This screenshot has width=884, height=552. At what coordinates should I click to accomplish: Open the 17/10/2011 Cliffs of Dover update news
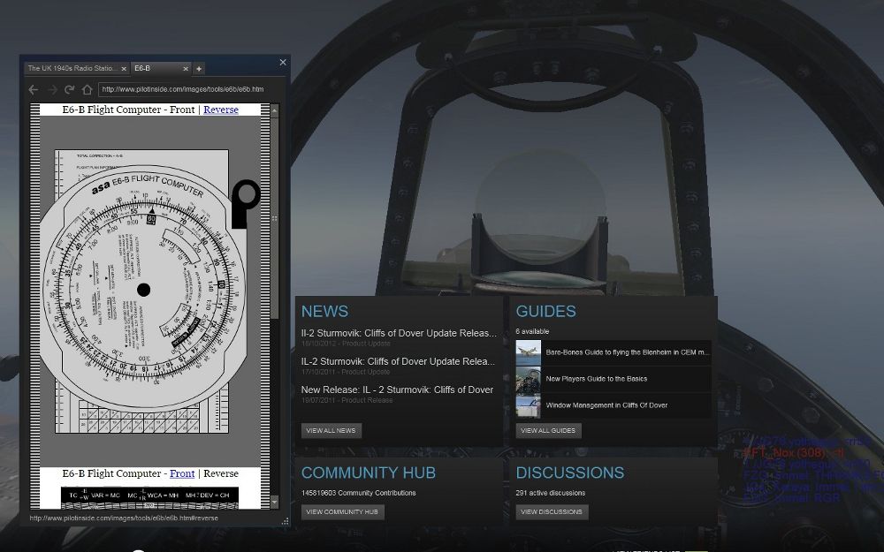398,361
